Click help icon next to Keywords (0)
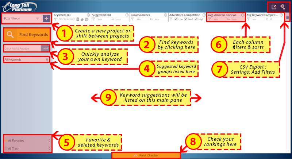This screenshot has width=292, height=159. coord(88,15)
